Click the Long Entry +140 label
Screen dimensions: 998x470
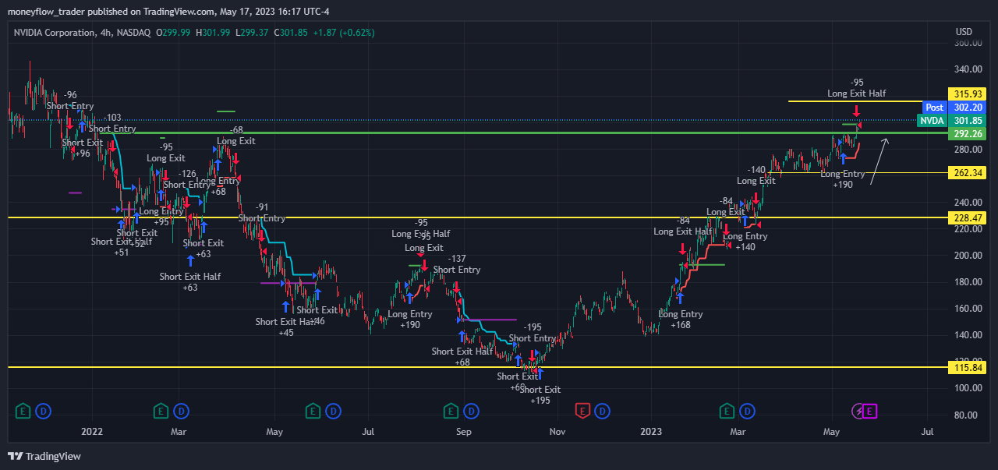(x=745, y=242)
